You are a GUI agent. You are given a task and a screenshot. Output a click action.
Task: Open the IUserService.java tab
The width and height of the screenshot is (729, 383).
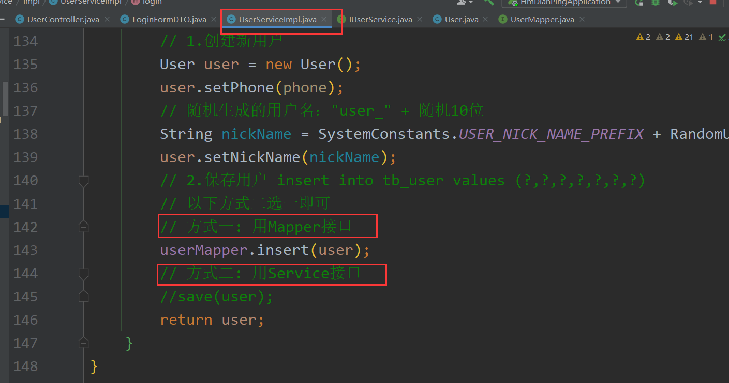[381, 19]
